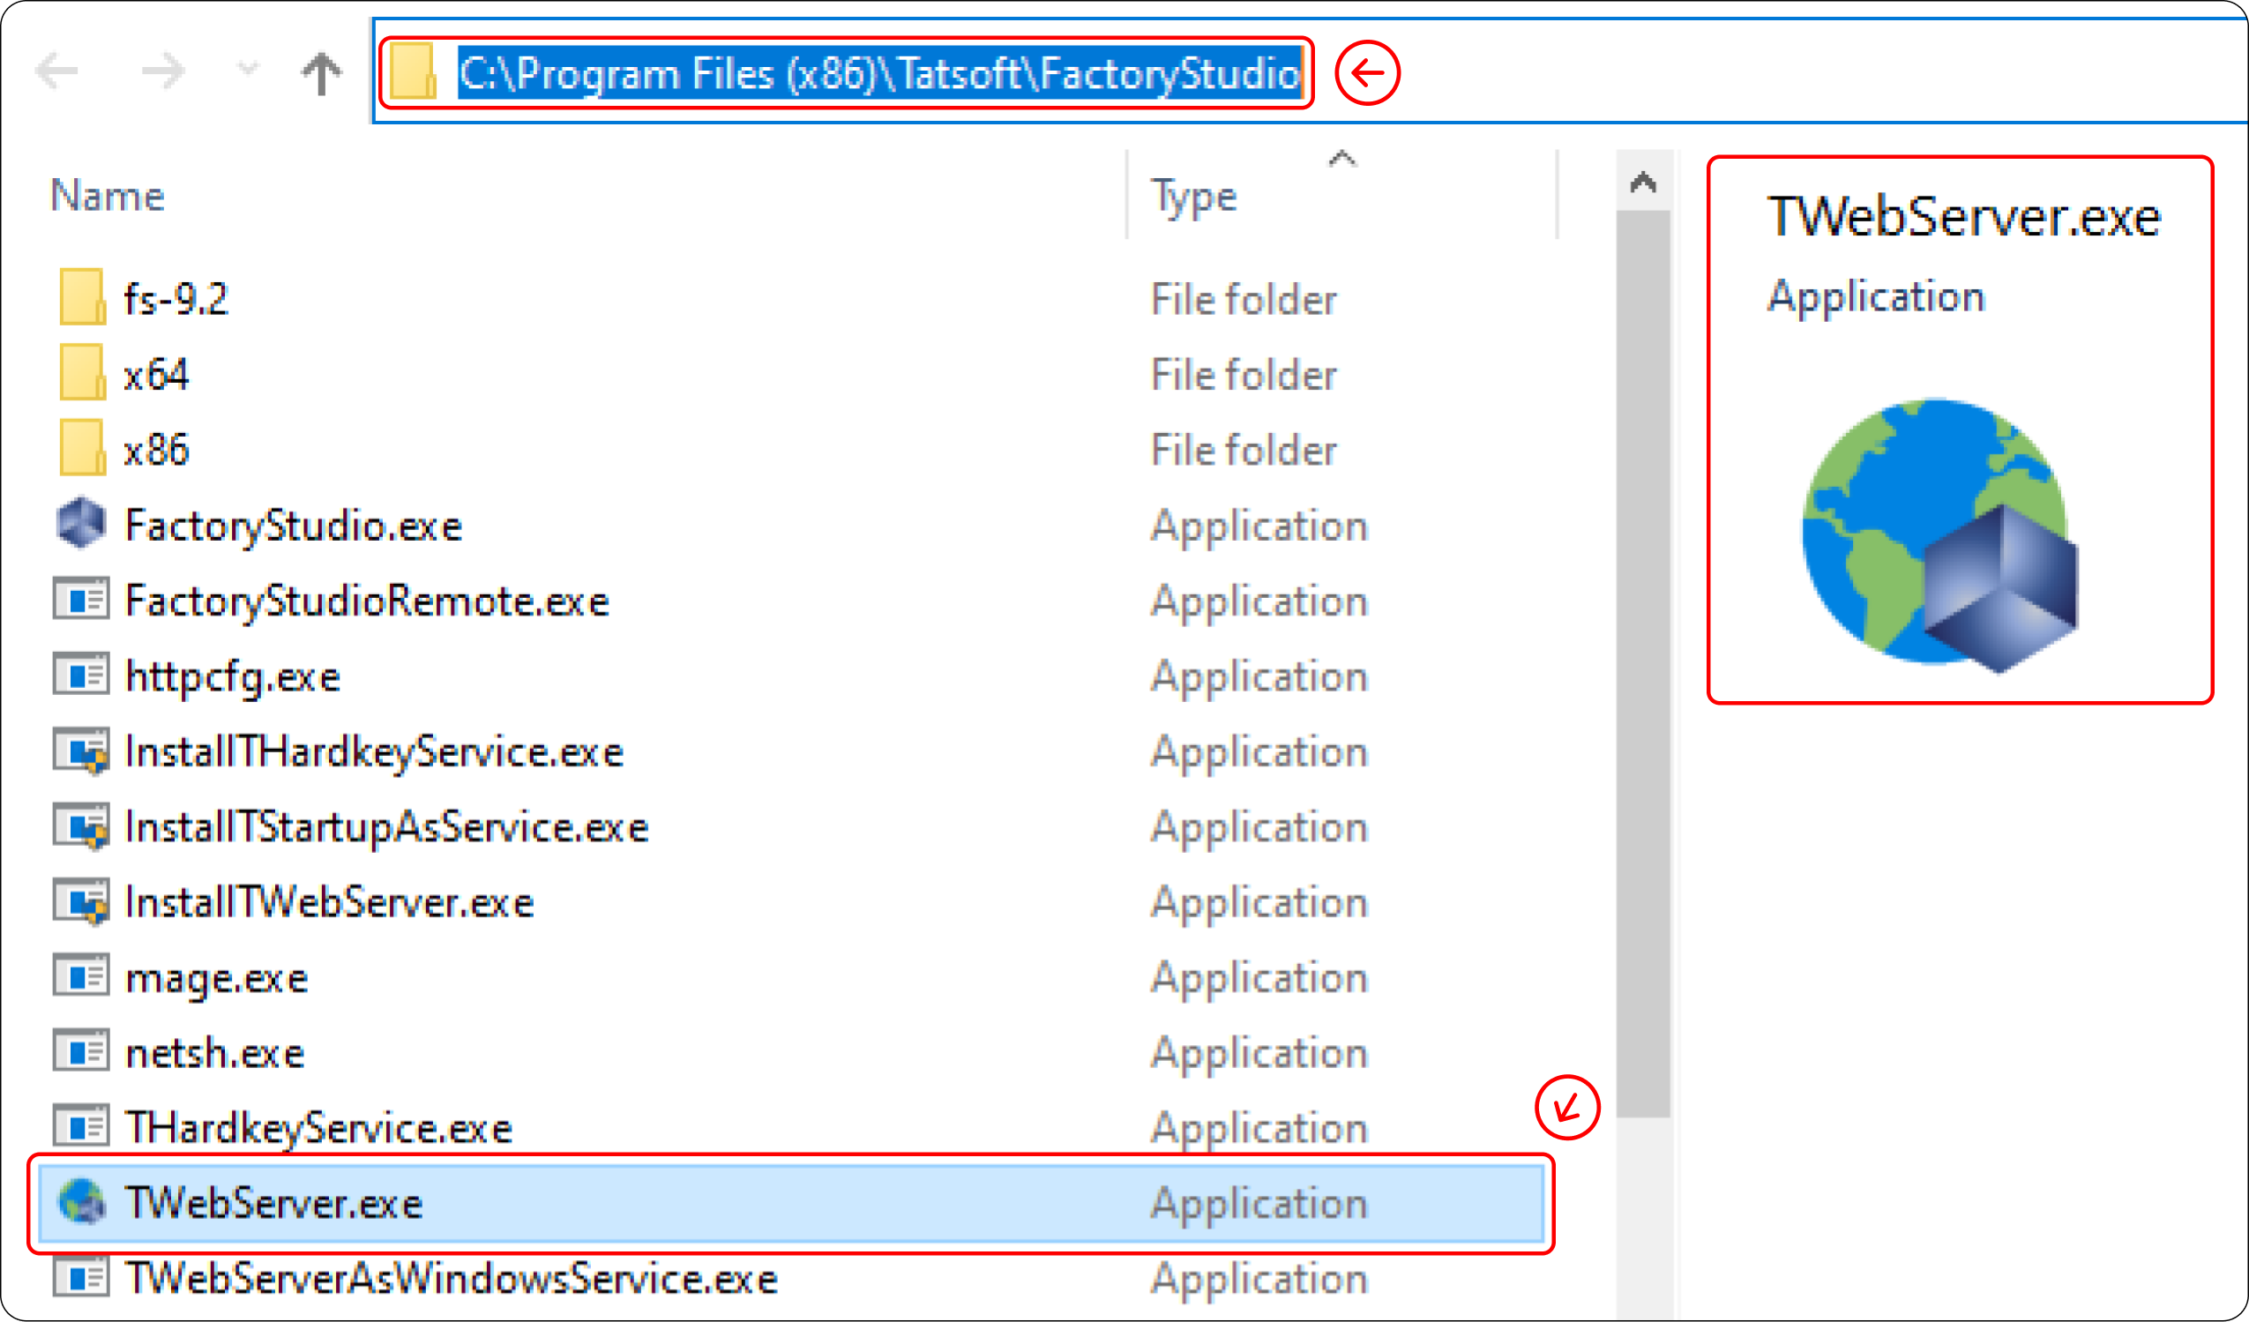Select TWebServer.exe file name
This screenshot has width=2249, height=1322.
[274, 1203]
